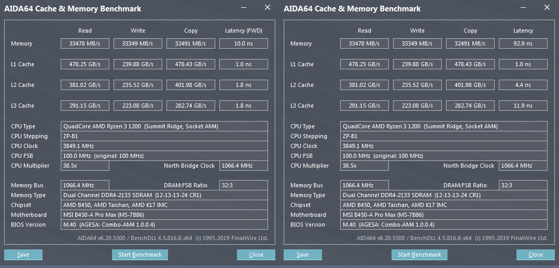Select the 10.0 ns Memory latency cell
This screenshot has width=559, height=268.
click(x=244, y=43)
